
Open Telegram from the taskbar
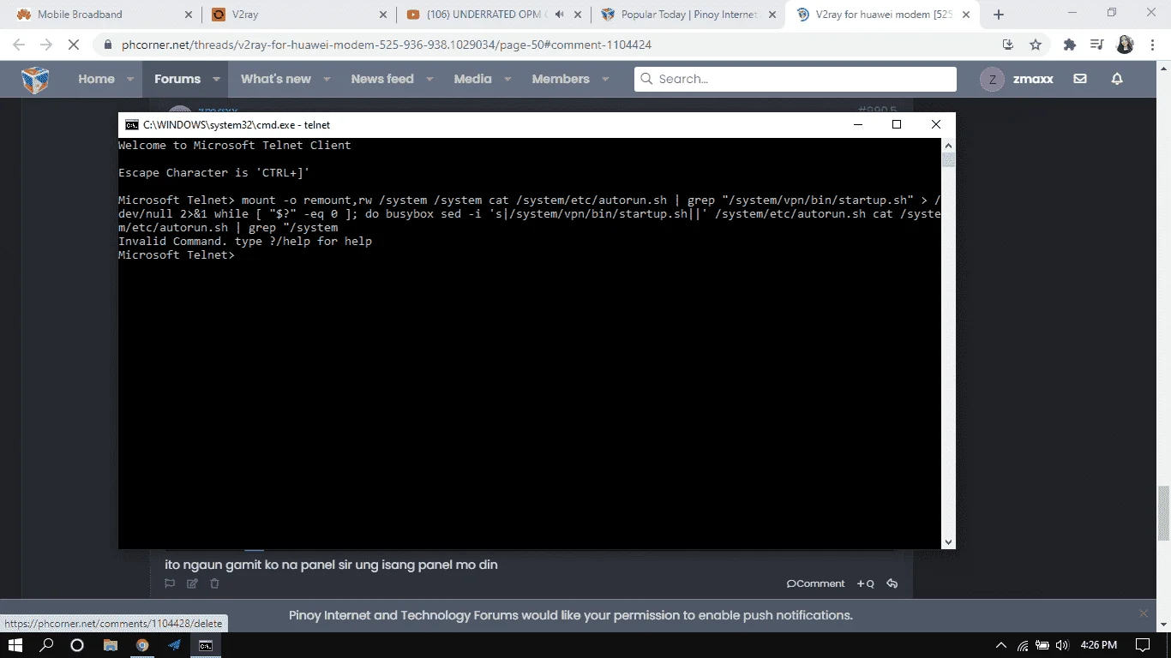pos(174,645)
